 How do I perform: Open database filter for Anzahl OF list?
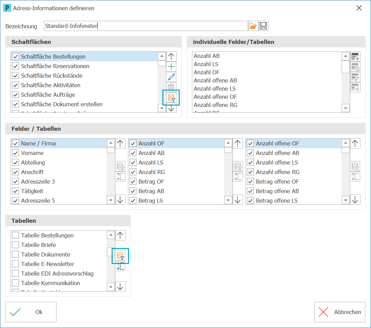click(x=238, y=166)
